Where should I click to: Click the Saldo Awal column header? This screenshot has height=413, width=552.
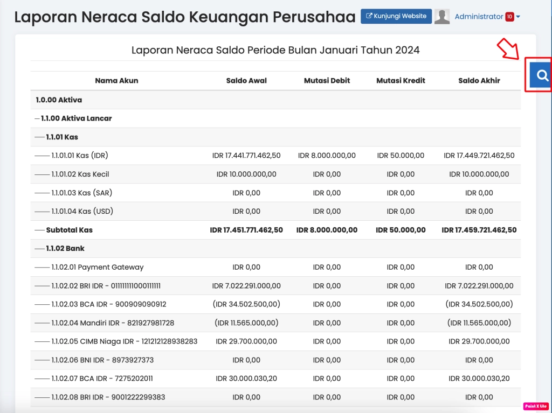click(x=246, y=81)
